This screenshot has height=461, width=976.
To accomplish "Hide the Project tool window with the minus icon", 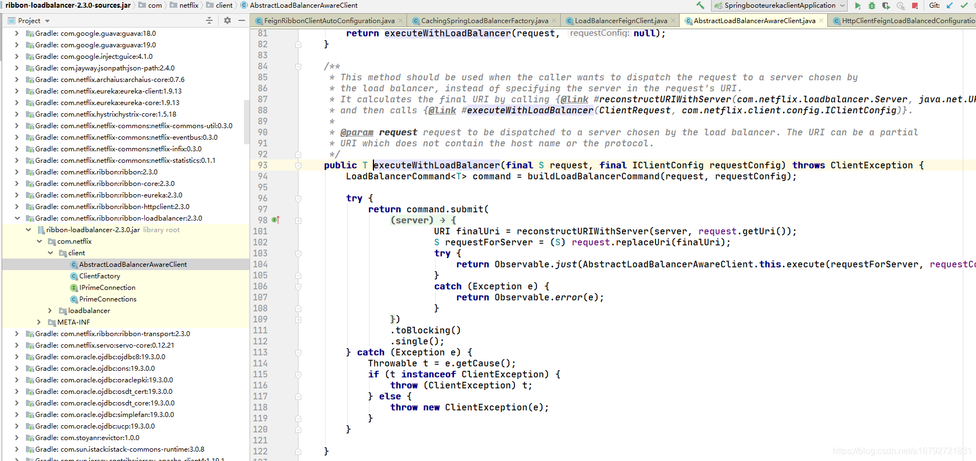I will 242,20.
